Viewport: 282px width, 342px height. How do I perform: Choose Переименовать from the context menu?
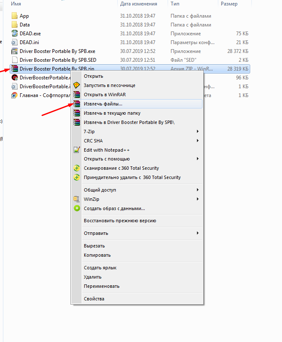(137, 286)
